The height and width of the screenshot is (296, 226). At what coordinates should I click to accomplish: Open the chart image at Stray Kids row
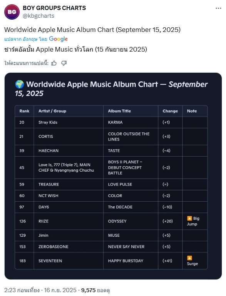[111, 122]
